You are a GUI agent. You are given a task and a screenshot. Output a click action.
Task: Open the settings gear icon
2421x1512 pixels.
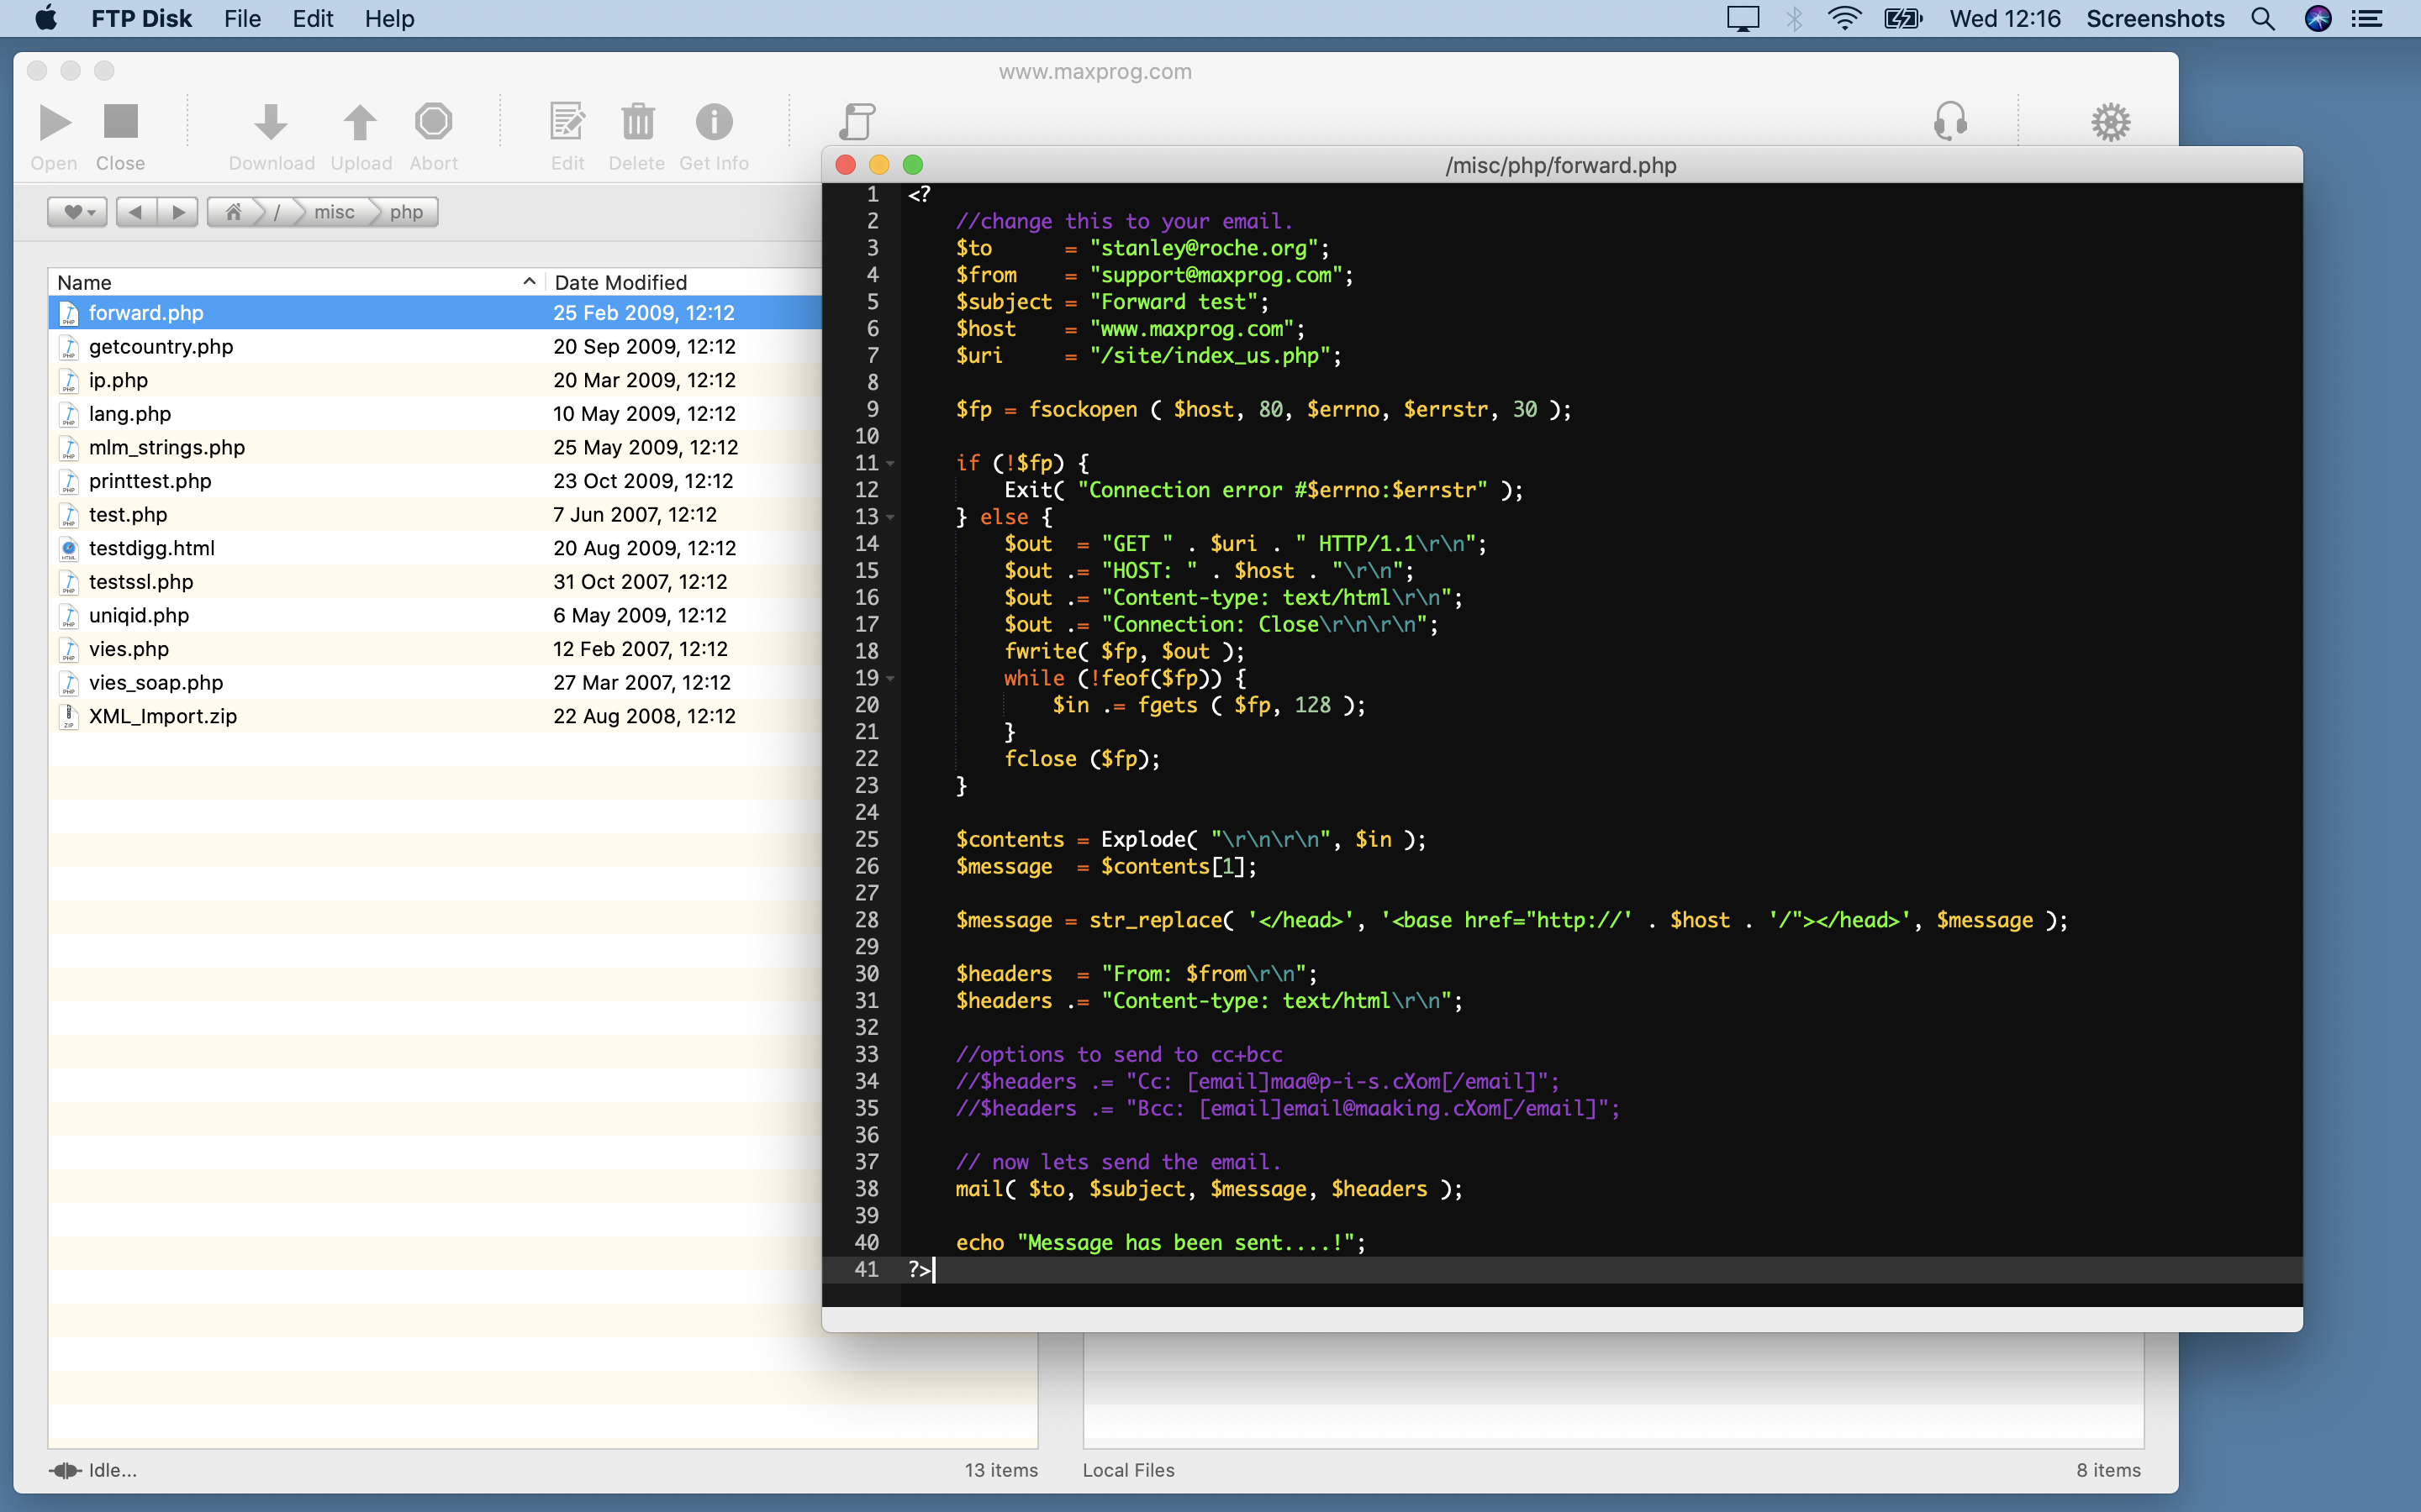tap(2110, 122)
